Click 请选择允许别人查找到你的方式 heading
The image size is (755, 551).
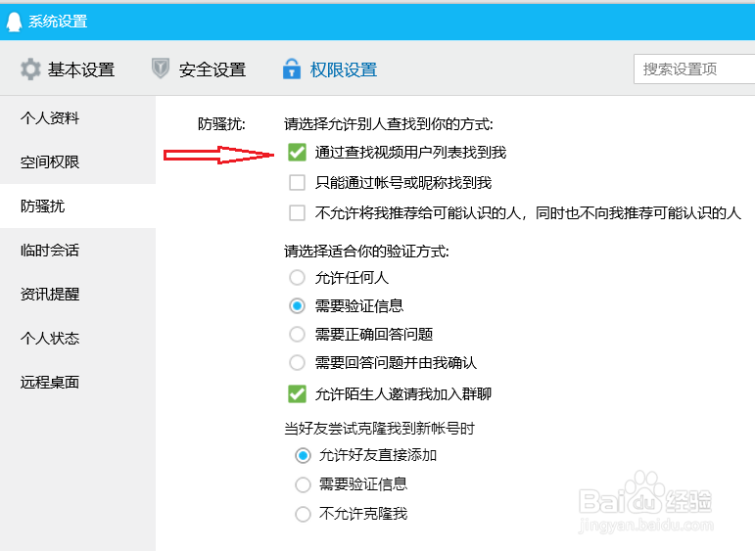coord(389,124)
